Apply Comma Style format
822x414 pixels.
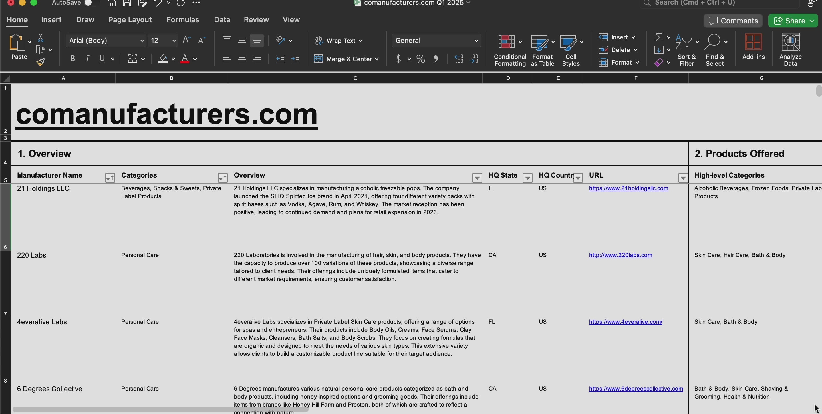point(436,59)
